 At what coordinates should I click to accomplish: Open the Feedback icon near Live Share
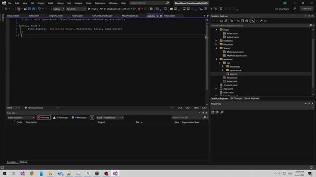point(295,9)
